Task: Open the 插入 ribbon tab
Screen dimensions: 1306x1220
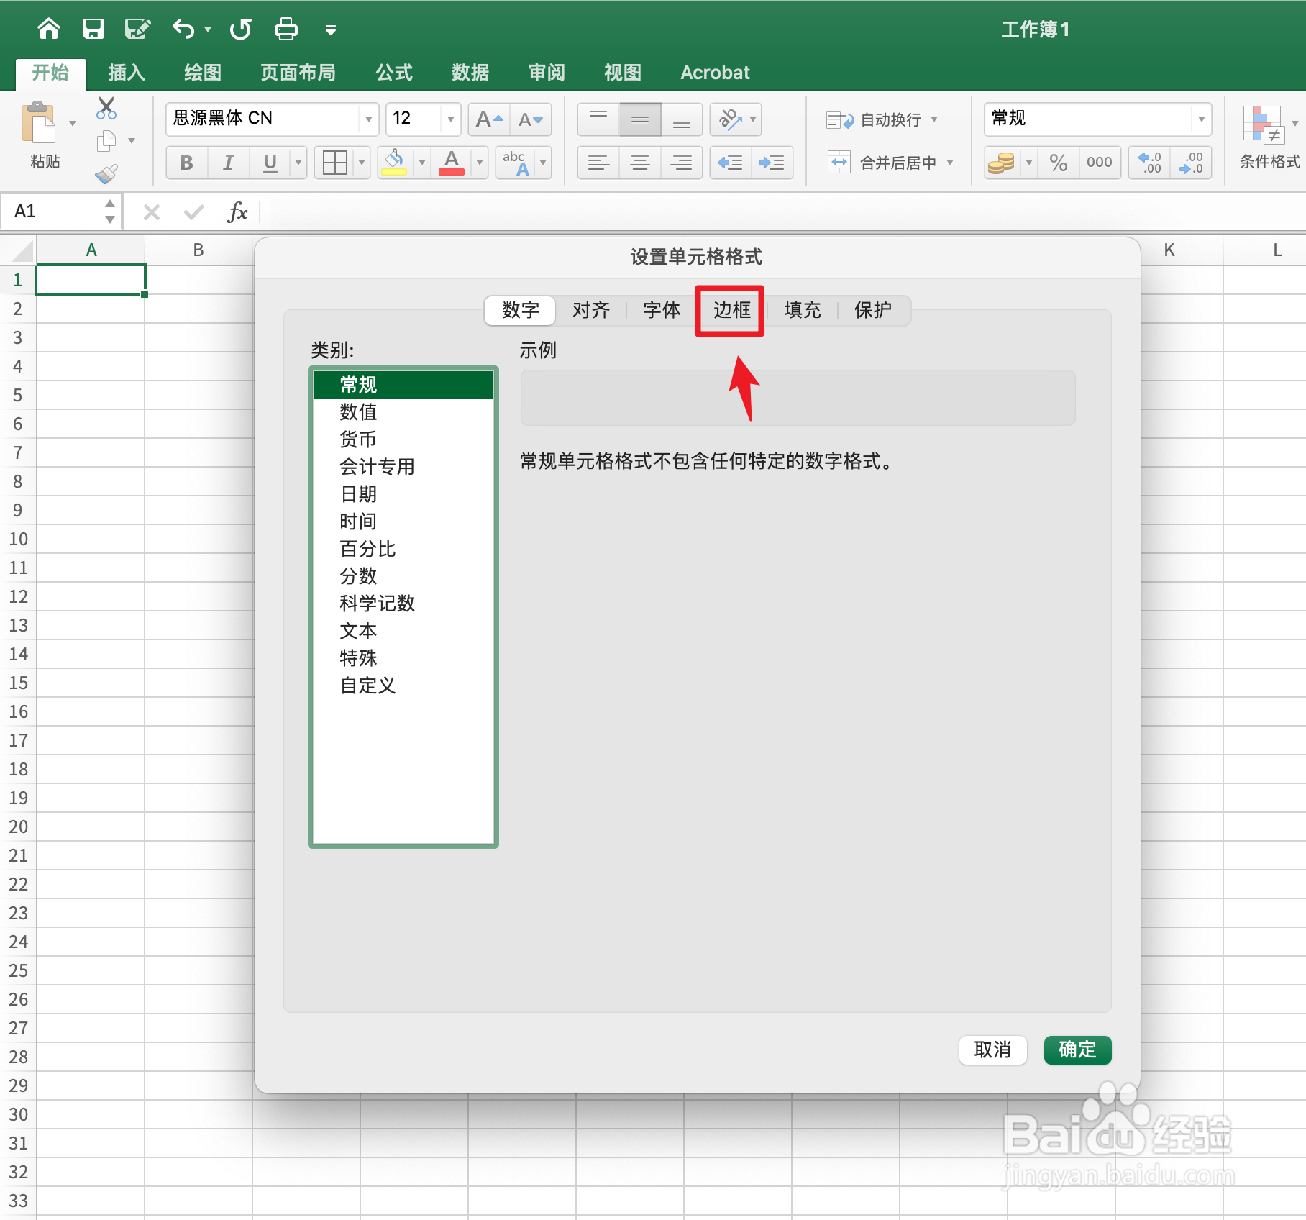Action: point(126,72)
